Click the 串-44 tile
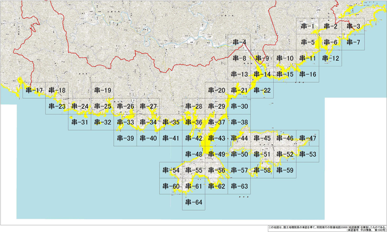 click(x=239, y=138)
